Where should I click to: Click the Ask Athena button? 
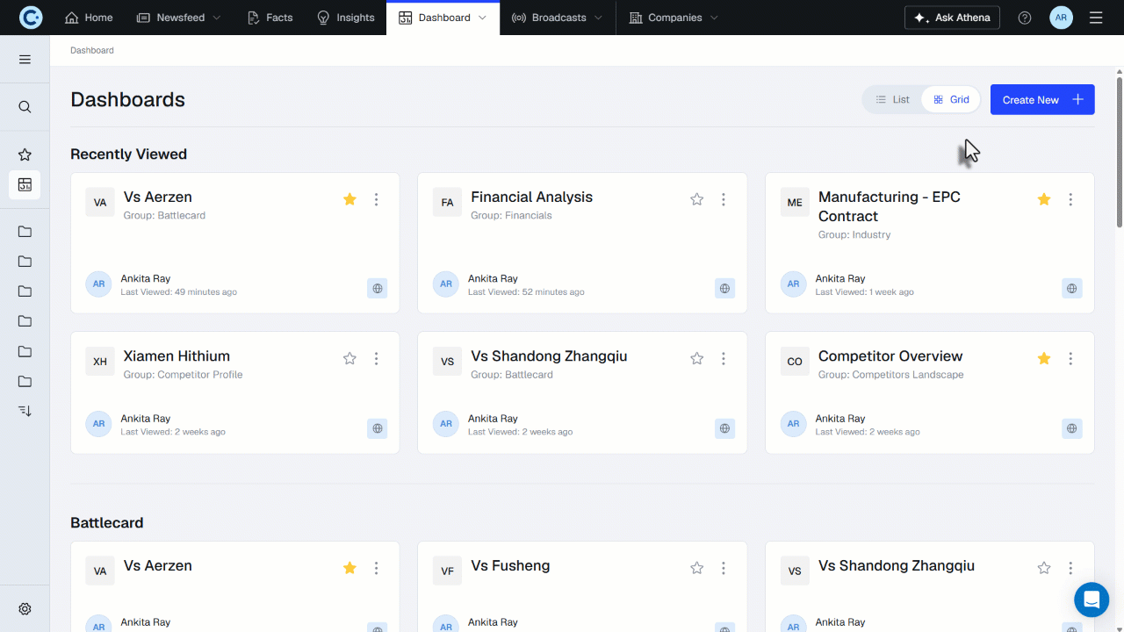[x=952, y=18]
